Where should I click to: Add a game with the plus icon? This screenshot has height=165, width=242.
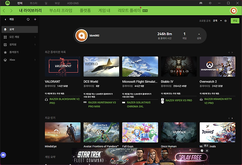[x=35, y=19]
